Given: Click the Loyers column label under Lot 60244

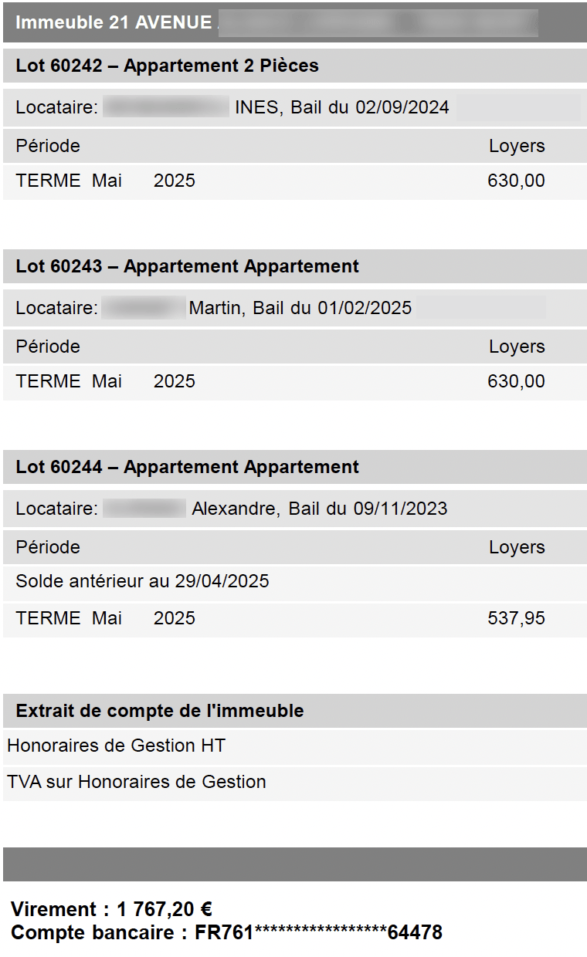Looking at the screenshot, I should coord(517,547).
